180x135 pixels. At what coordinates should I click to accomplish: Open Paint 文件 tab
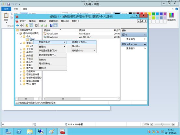[6, 9]
